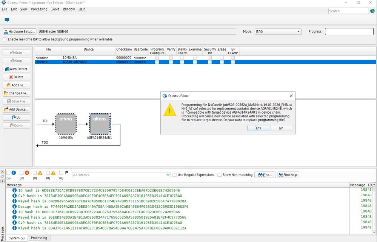Click the Delete button
Image resolution: width=377 pixels, height=242 pixels.
[x=16, y=77]
